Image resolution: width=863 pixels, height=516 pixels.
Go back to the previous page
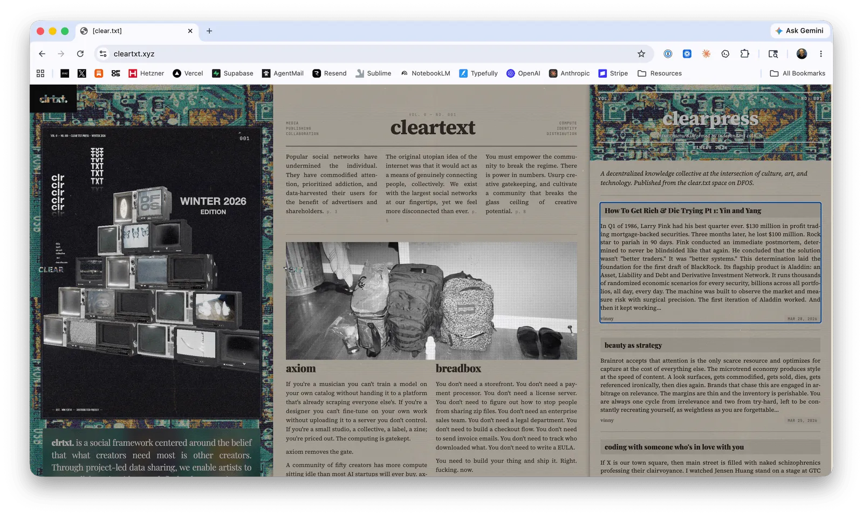pos(42,54)
